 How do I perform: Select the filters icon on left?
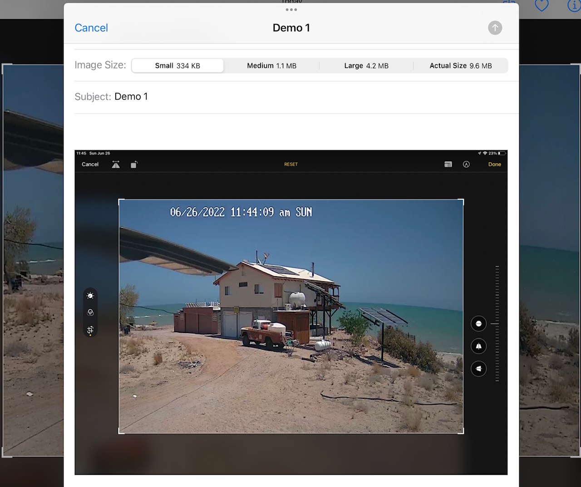click(x=90, y=313)
